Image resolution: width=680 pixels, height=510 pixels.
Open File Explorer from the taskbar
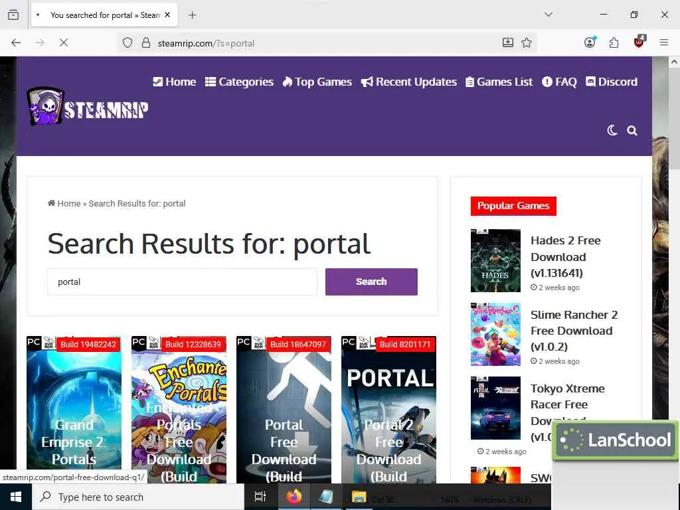click(x=359, y=497)
